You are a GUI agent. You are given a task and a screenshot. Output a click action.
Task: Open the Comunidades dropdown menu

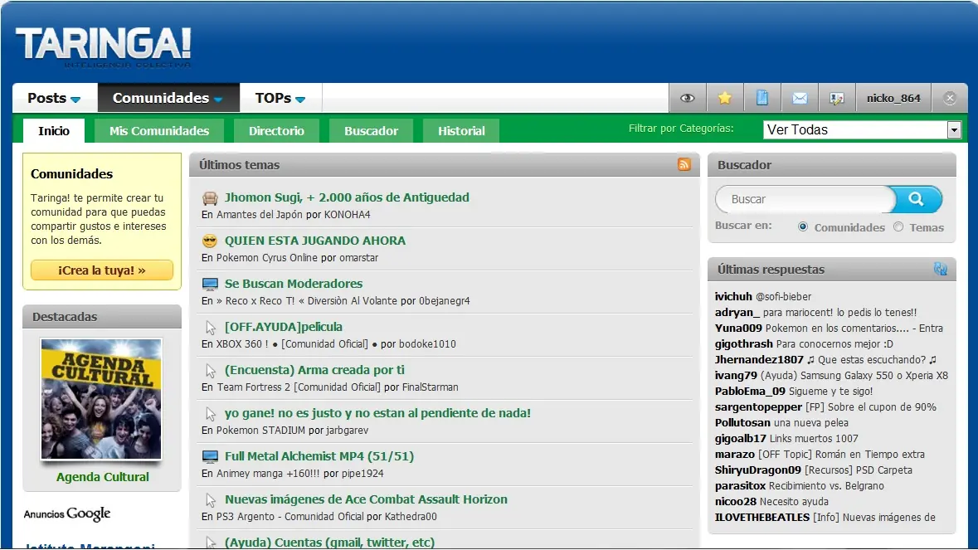(x=168, y=98)
